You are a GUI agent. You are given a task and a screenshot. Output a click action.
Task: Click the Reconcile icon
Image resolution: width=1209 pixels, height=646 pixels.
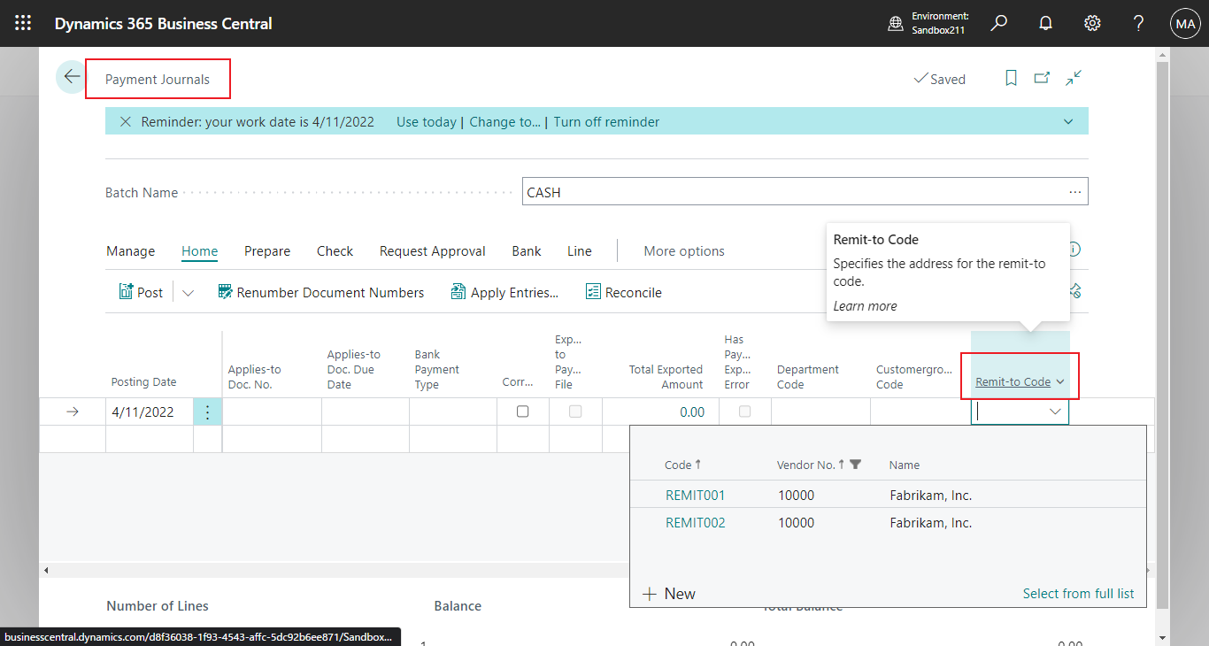tap(592, 291)
